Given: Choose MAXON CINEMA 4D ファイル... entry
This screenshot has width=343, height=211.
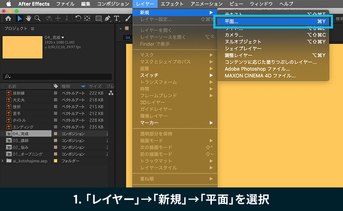Looking at the screenshot, I should pos(273,76).
